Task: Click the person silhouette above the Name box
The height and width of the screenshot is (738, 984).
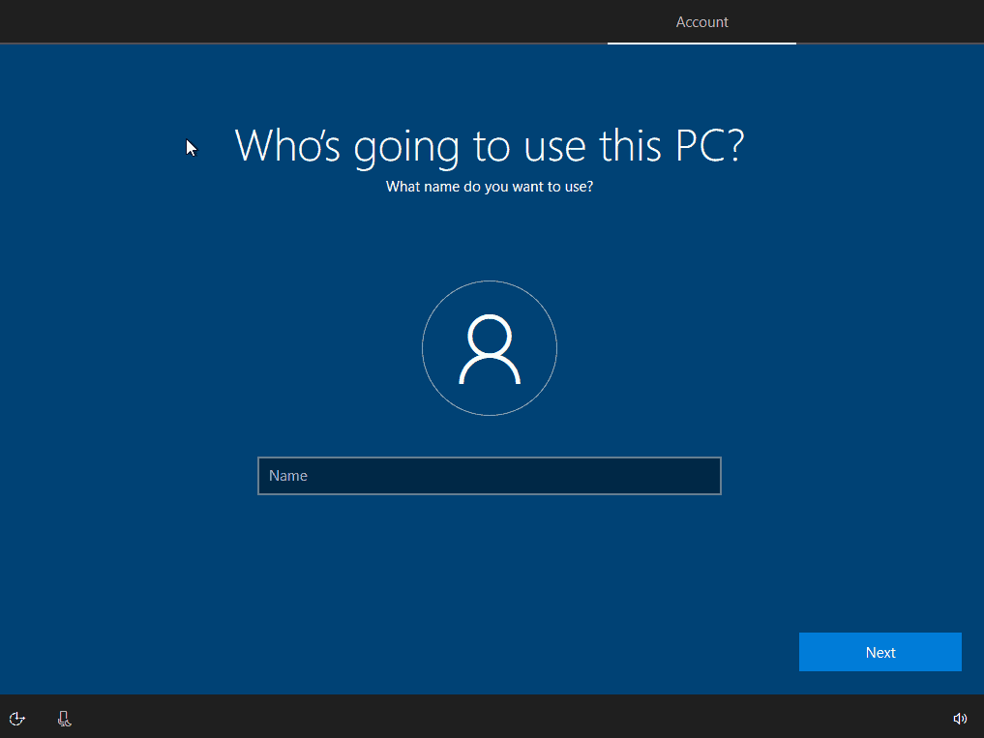Action: point(489,348)
